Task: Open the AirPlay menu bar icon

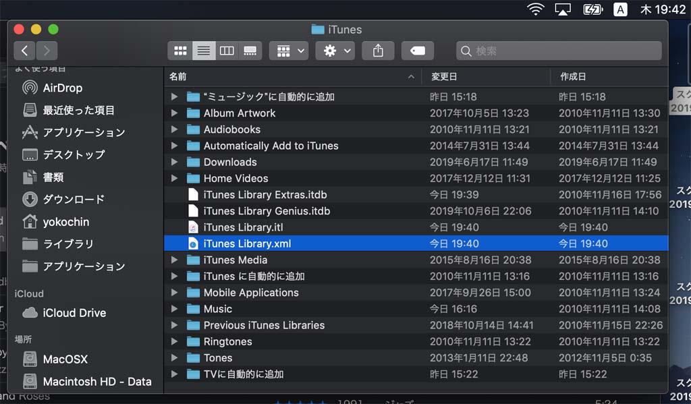Action: [x=563, y=9]
